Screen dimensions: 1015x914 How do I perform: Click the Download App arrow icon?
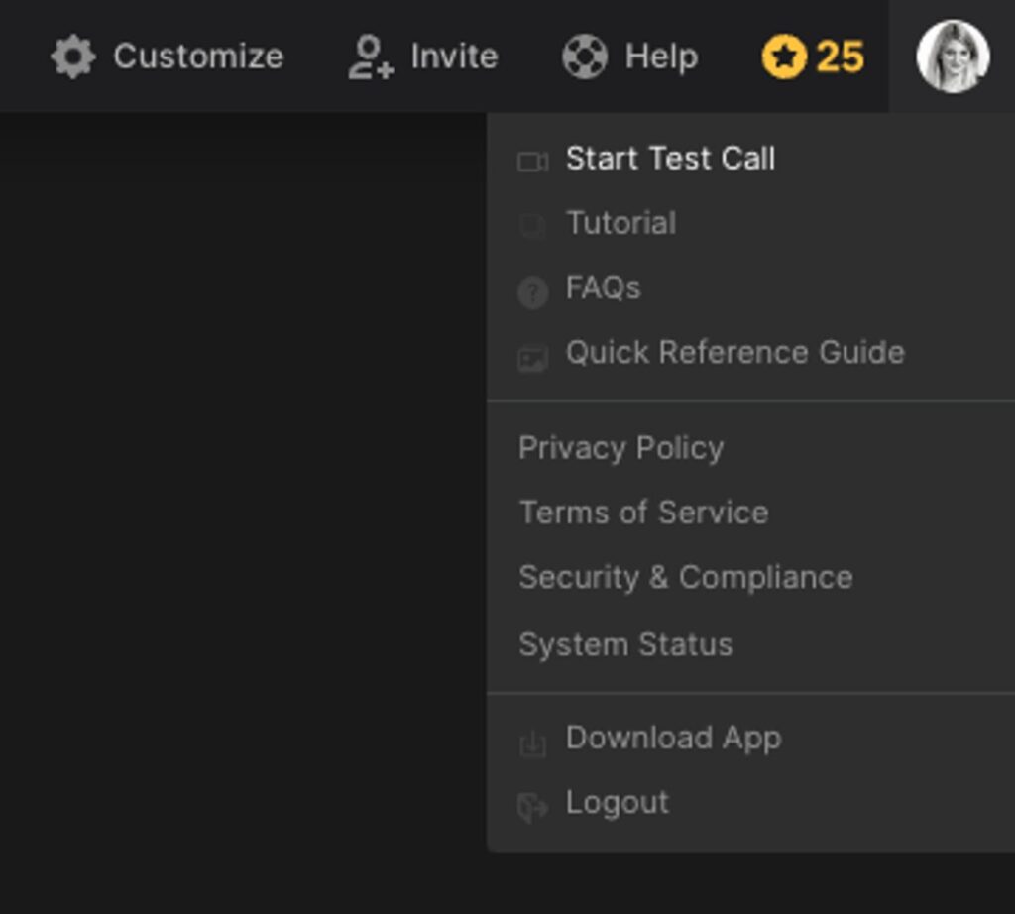point(532,743)
